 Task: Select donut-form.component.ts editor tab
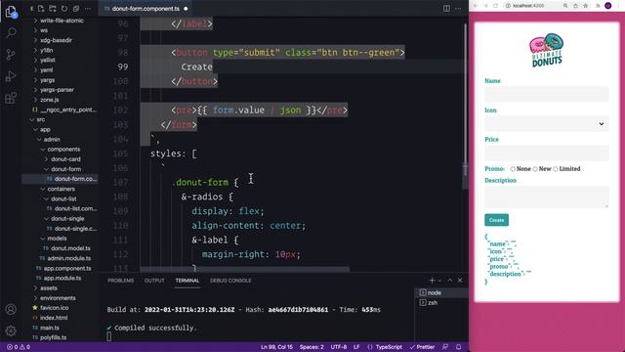[146, 9]
